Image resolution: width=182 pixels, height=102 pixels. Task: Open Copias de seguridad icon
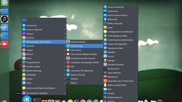105,44
